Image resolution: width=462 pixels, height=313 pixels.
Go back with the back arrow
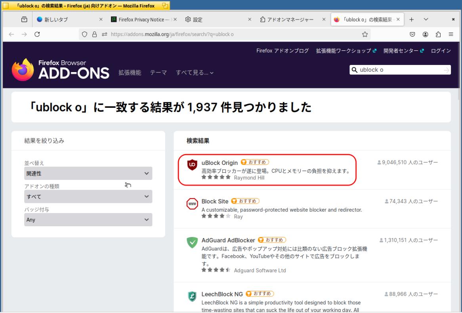(x=11, y=34)
